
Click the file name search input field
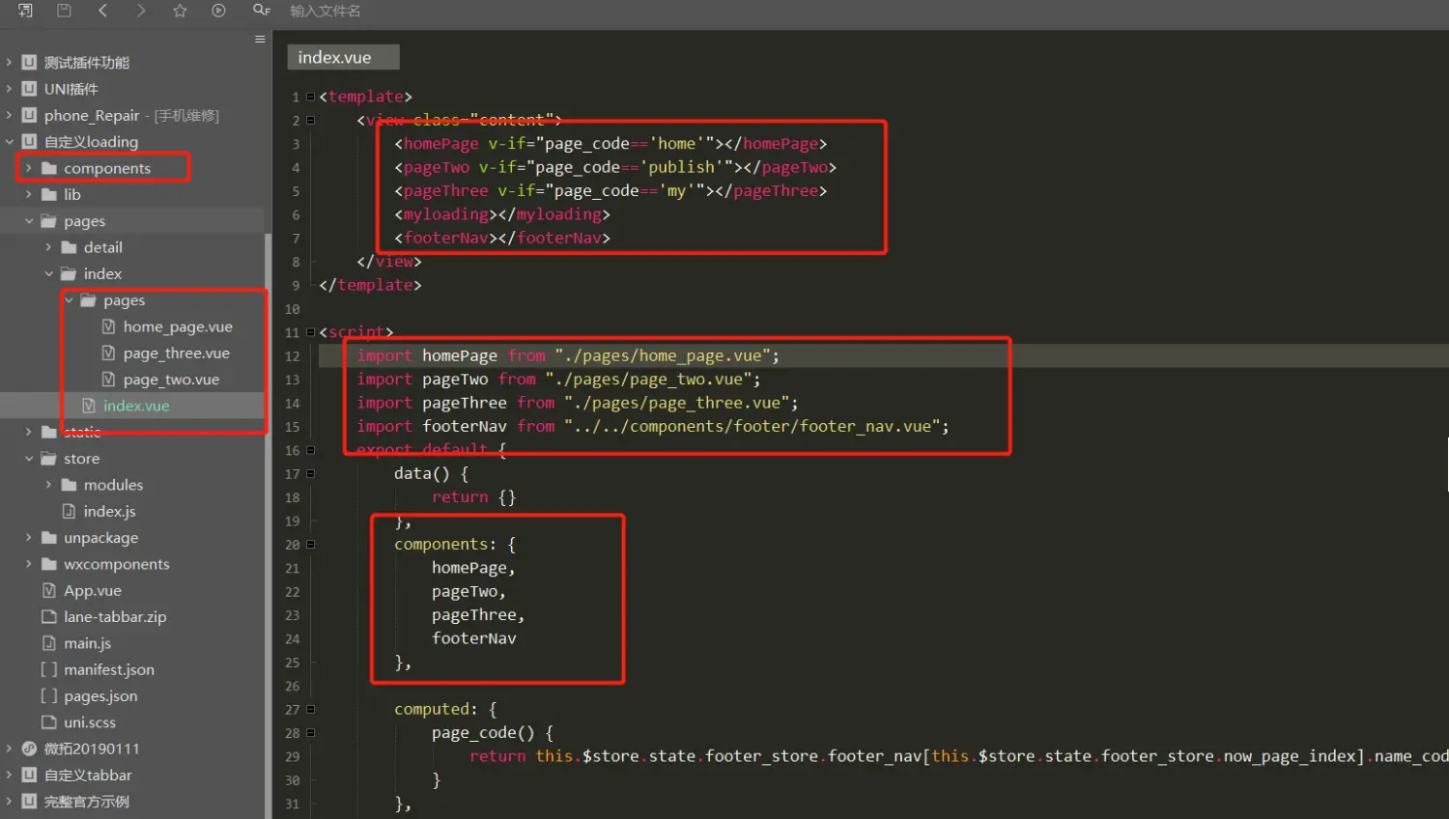tap(386, 11)
